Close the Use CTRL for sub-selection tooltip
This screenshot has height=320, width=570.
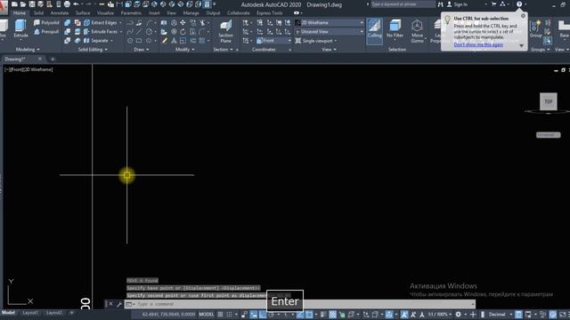[523, 16]
